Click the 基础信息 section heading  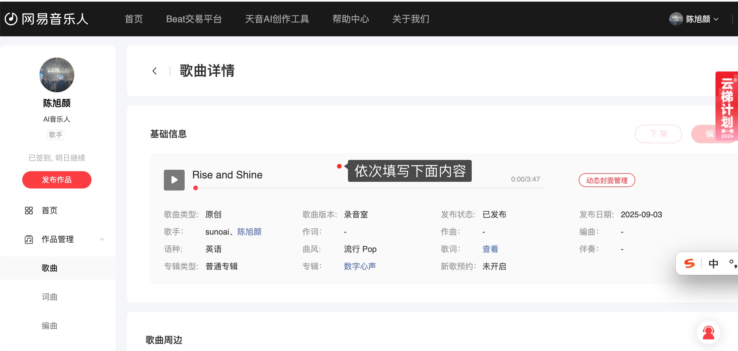[168, 134]
